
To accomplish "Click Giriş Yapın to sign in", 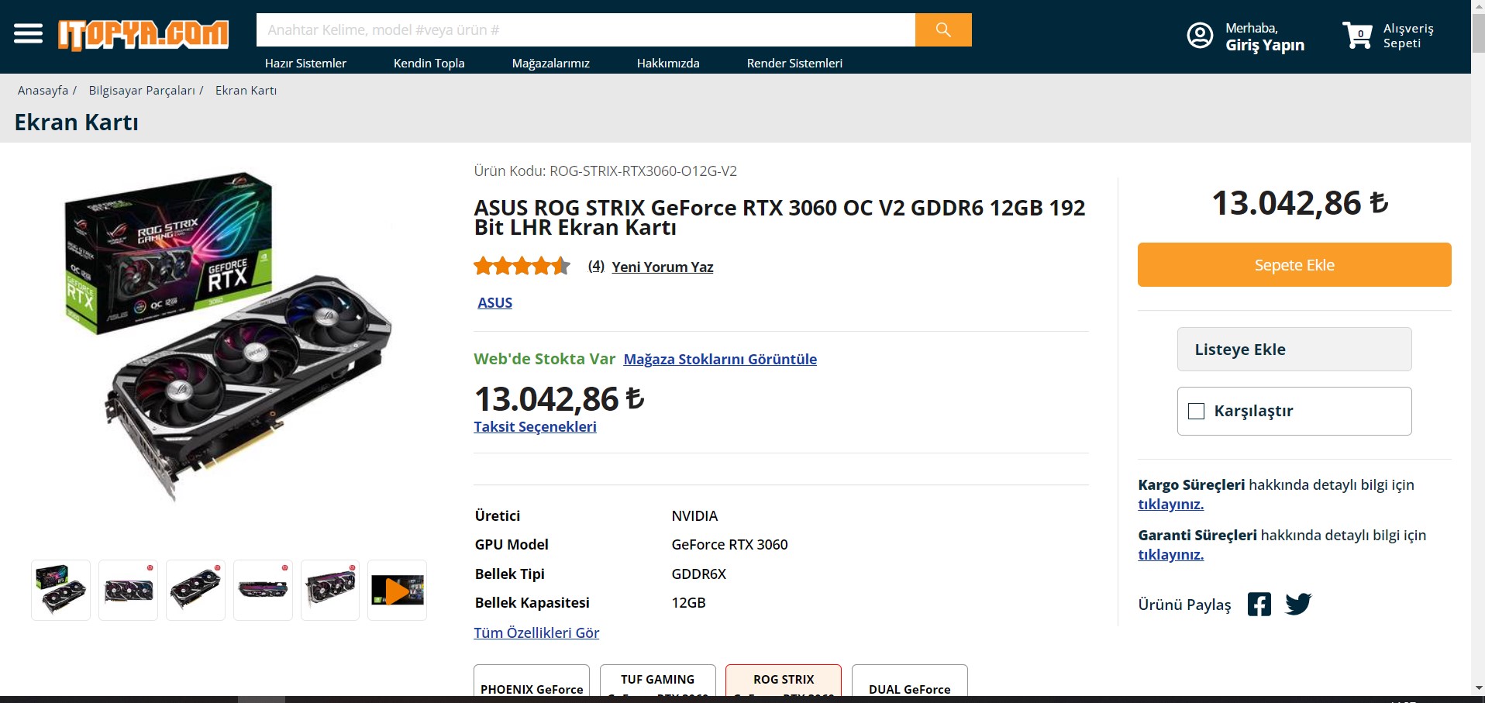I will 1265,45.
